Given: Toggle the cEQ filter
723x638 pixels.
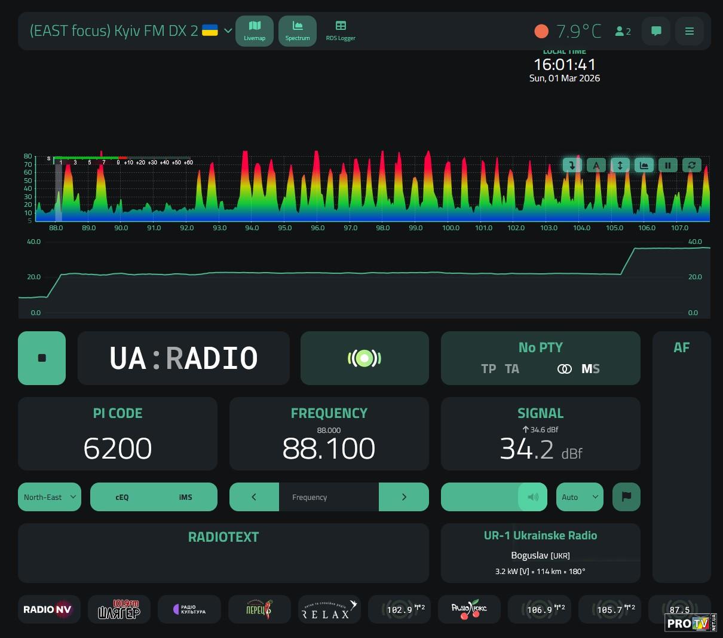Looking at the screenshot, I should click(122, 497).
